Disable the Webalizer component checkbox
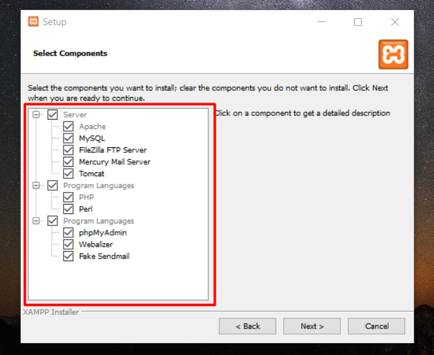The image size is (434, 355). 69,244
